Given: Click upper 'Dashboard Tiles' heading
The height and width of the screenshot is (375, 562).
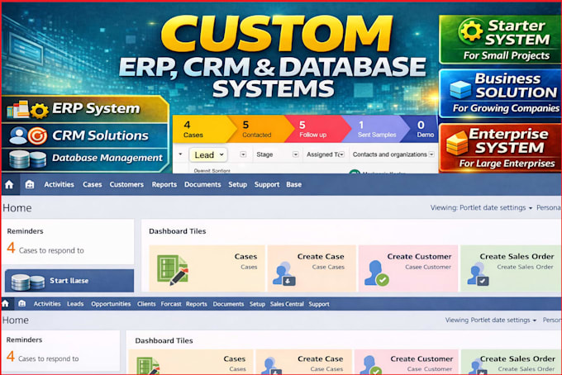Looking at the screenshot, I should pos(178,231).
